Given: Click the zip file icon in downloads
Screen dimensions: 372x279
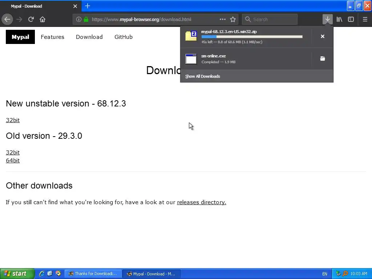Looking at the screenshot, I should pos(191,36).
